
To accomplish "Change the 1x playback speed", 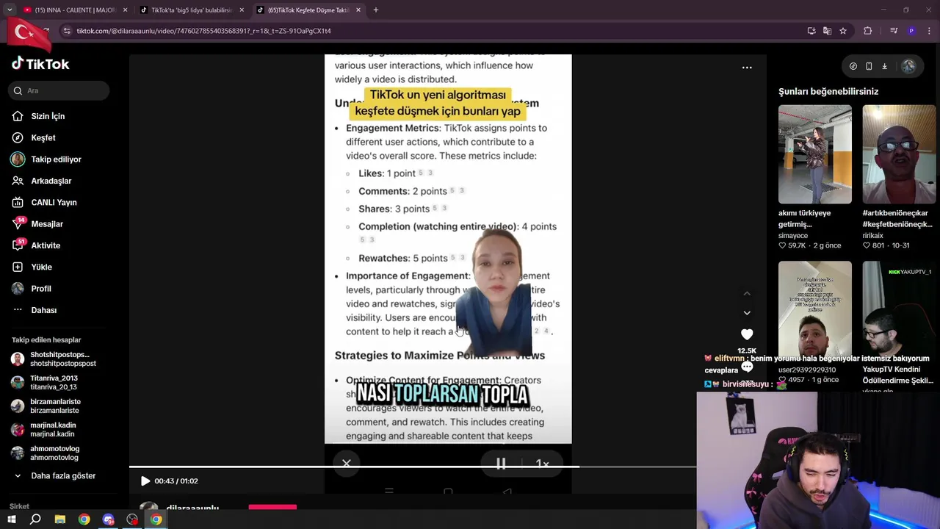I will click(x=542, y=464).
